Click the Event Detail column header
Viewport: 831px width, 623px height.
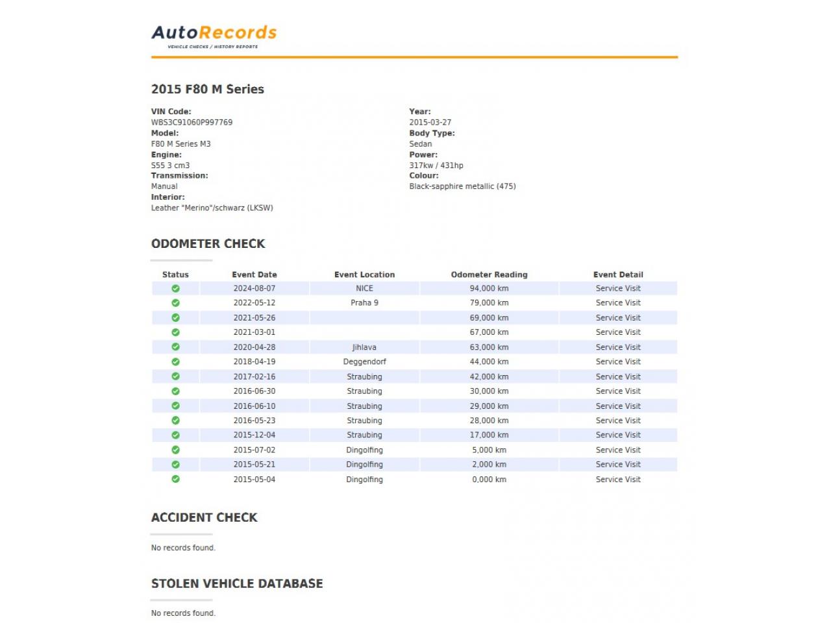click(x=618, y=275)
